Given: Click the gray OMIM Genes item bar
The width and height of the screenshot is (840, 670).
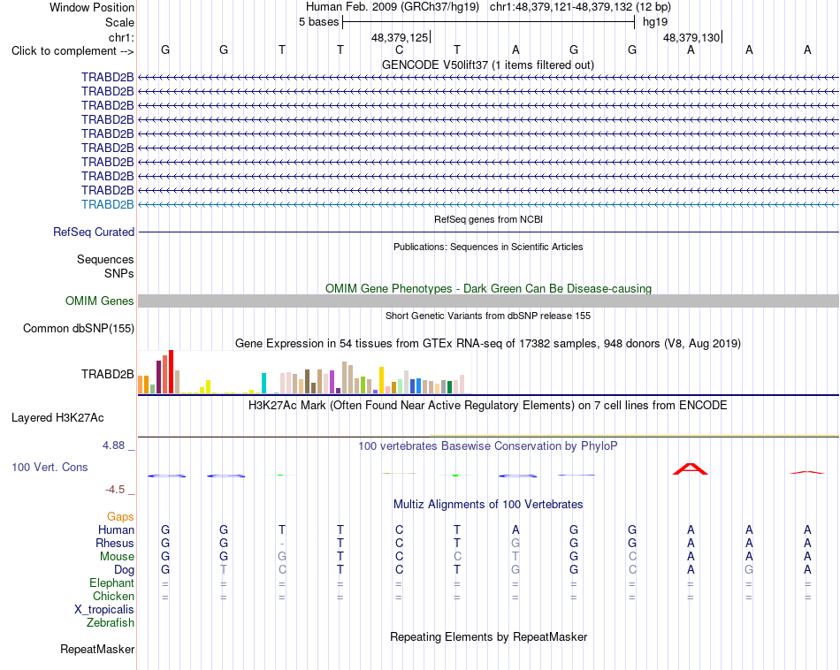Looking at the screenshot, I should 488,301.
